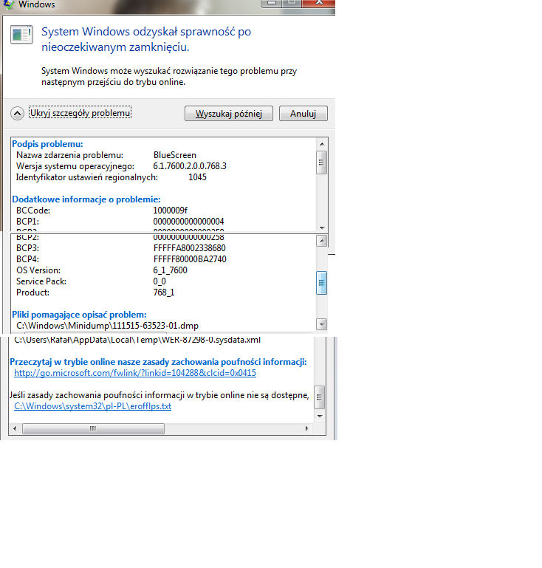Click 'Dodatkowe informacje o problemie:' heading

pyautogui.click(x=86, y=199)
